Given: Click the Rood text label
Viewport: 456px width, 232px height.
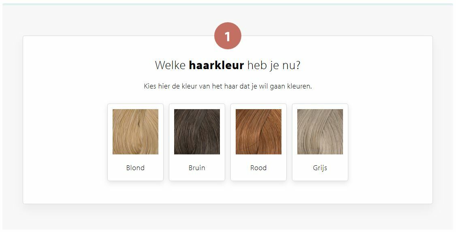Looking at the screenshot, I should pyautogui.click(x=258, y=168).
